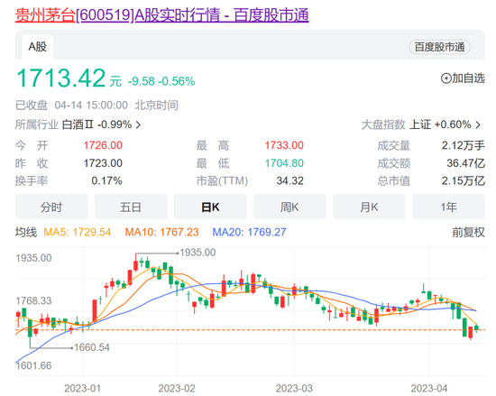496x396 pixels.
Task: Click the 2023-03 date axis label
Action: pyautogui.click(x=294, y=388)
